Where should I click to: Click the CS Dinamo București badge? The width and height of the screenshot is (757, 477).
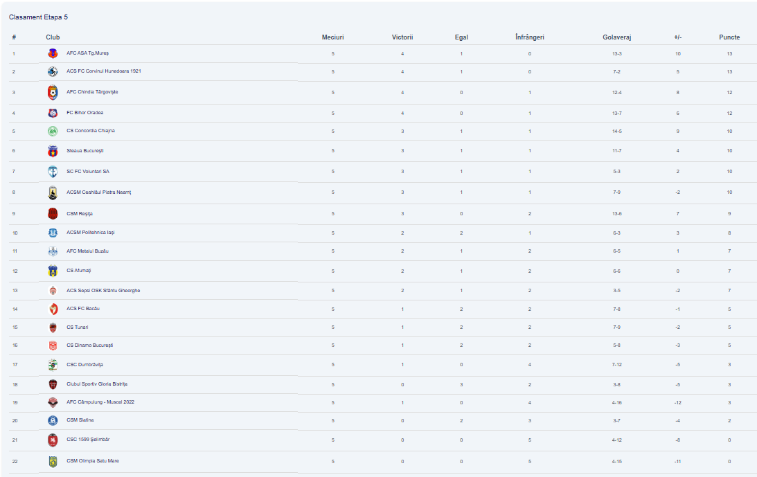(53, 345)
